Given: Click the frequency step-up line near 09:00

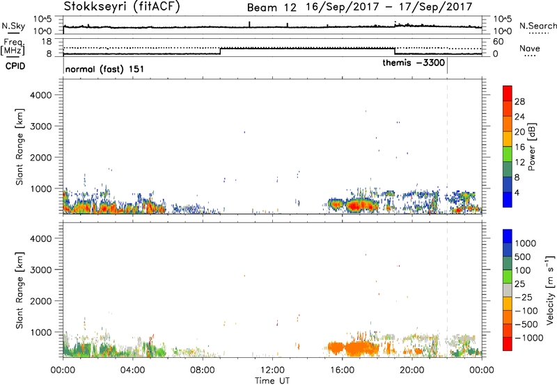Looking at the screenshot, I should [220, 51].
